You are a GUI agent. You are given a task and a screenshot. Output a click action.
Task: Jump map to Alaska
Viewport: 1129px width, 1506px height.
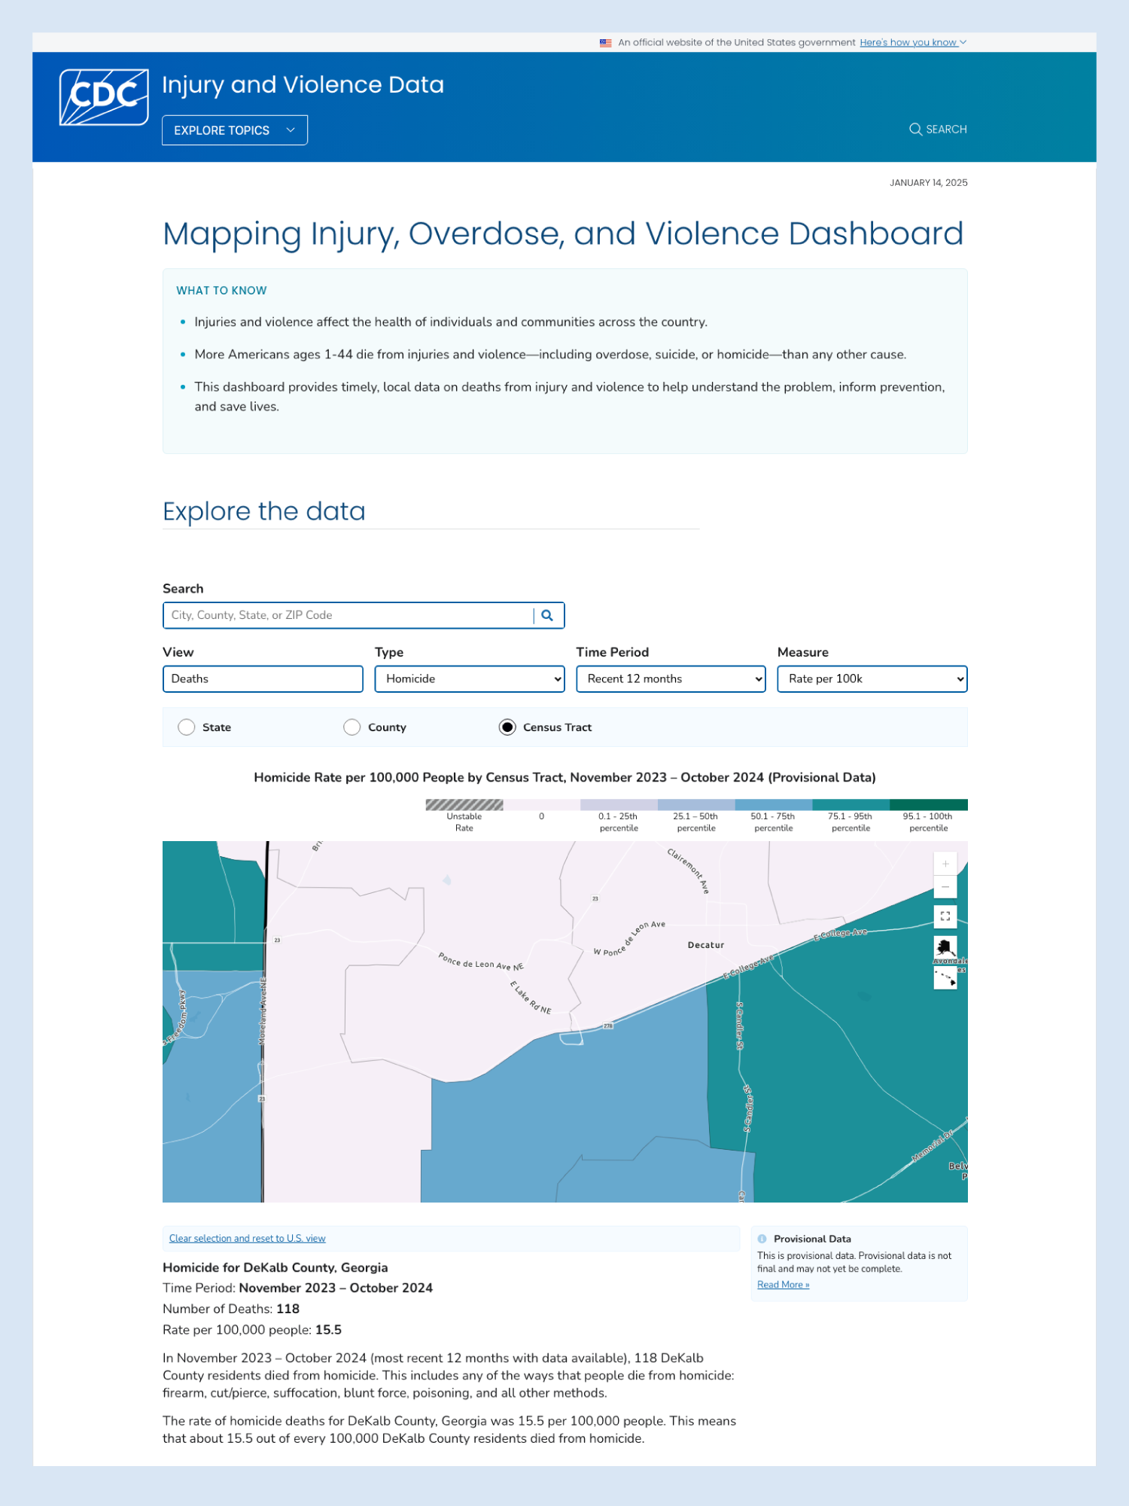pos(945,947)
